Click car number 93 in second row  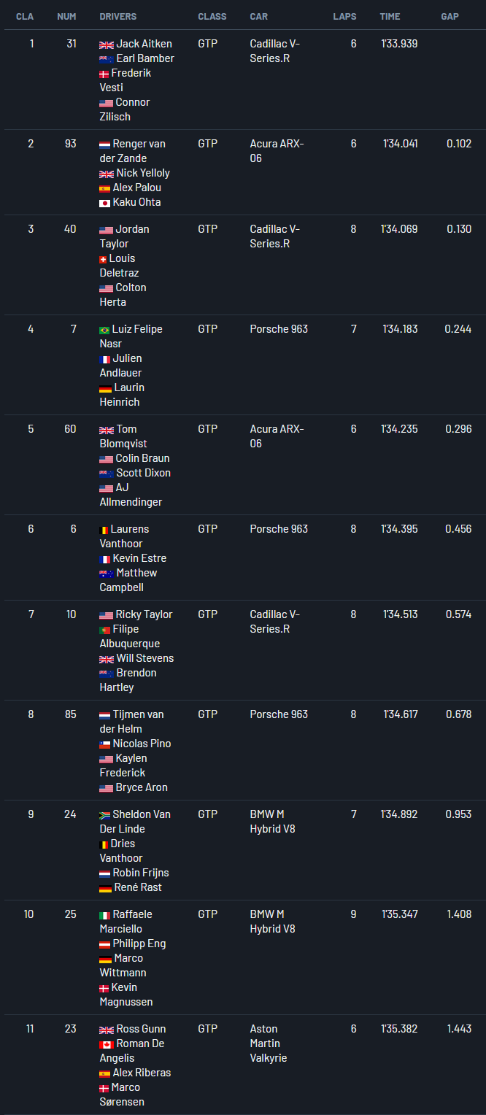(70, 144)
